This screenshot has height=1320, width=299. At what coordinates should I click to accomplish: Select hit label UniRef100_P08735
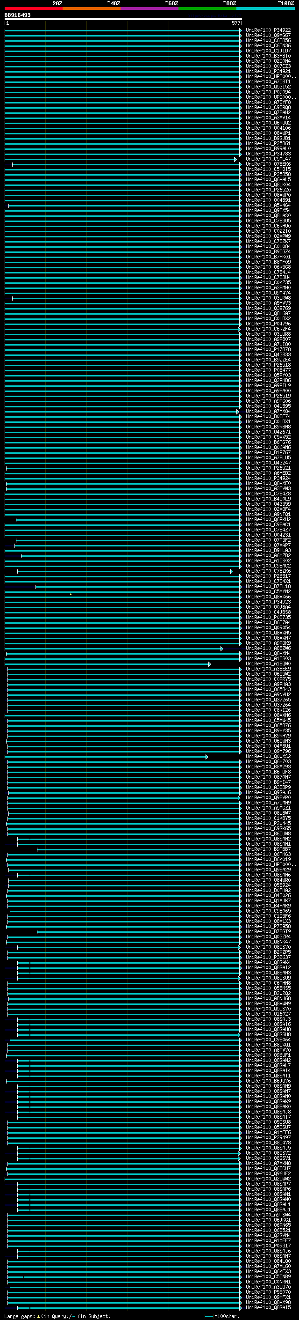tap(268, 618)
